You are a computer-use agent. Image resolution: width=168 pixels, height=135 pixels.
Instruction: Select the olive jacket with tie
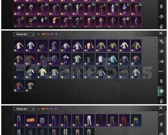click(101, 46)
